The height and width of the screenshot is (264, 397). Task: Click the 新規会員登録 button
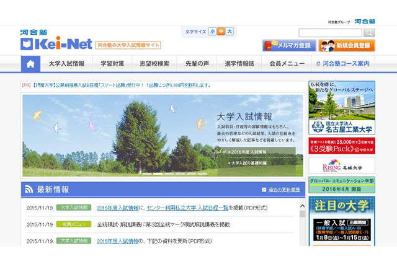[347, 45]
